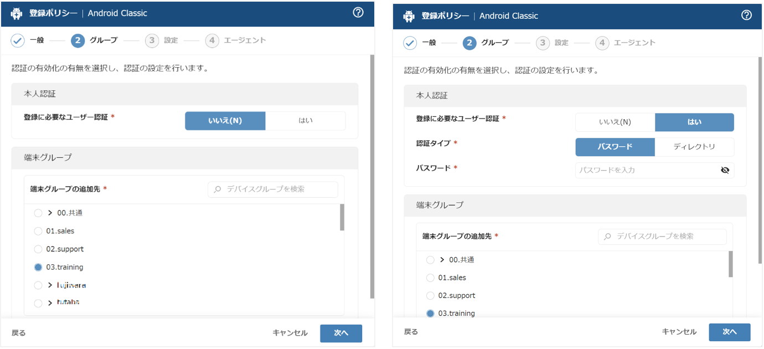Select いいえ(N) in right dialog
The height and width of the screenshot is (349, 764).
(x=615, y=122)
